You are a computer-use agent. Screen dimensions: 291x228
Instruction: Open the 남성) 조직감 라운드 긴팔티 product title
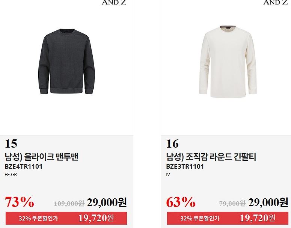click(211, 157)
